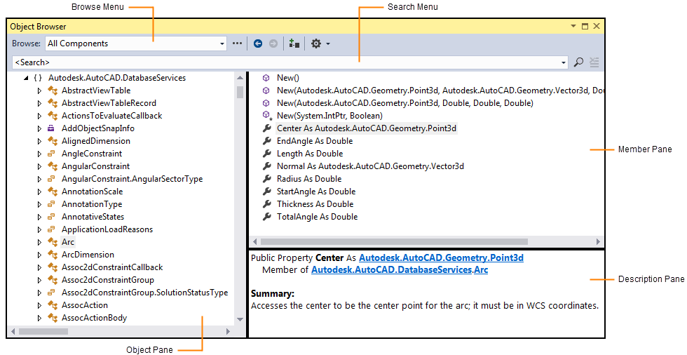Select AngularConstraint.AngularSectorType item

(132, 179)
